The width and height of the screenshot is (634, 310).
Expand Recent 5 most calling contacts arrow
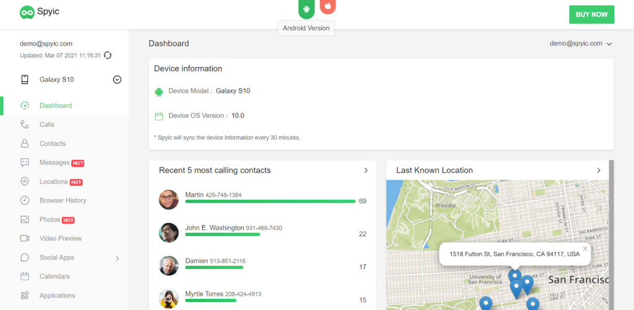[x=366, y=170]
